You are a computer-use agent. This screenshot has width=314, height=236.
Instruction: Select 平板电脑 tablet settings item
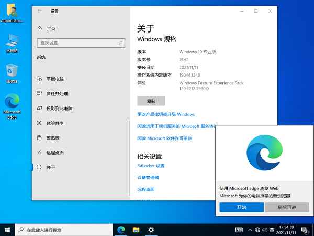pos(55,79)
